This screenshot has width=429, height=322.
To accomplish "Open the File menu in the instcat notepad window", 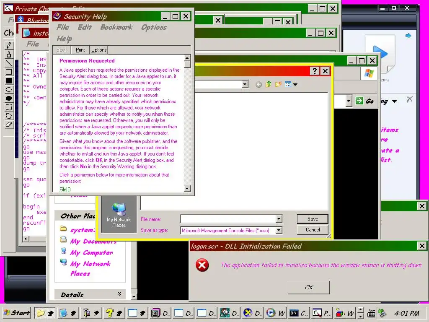I will [33, 44].
